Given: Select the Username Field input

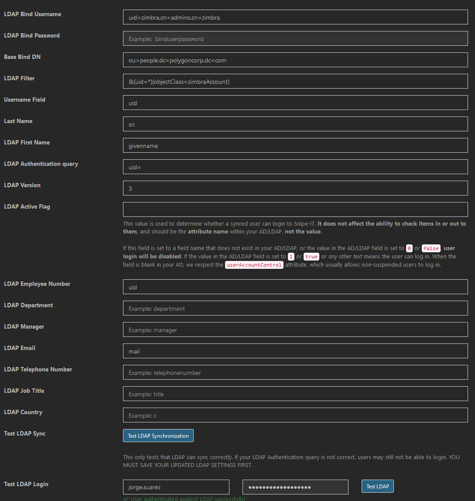Looking at the screenshot, I should [x=295, y=103].
